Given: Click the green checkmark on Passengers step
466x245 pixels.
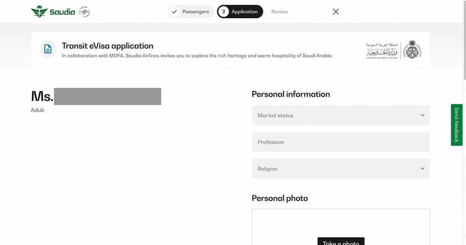Looking at the screenshot, I should tap(174, 12).
